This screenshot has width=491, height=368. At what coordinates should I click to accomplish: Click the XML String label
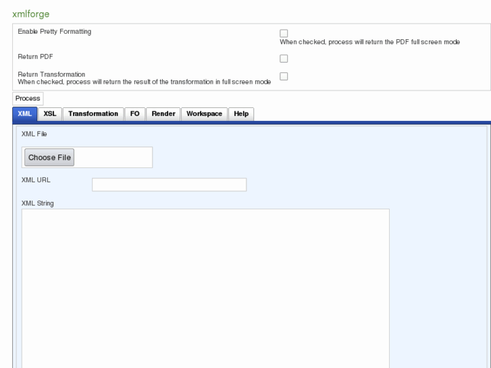(38, 203)
